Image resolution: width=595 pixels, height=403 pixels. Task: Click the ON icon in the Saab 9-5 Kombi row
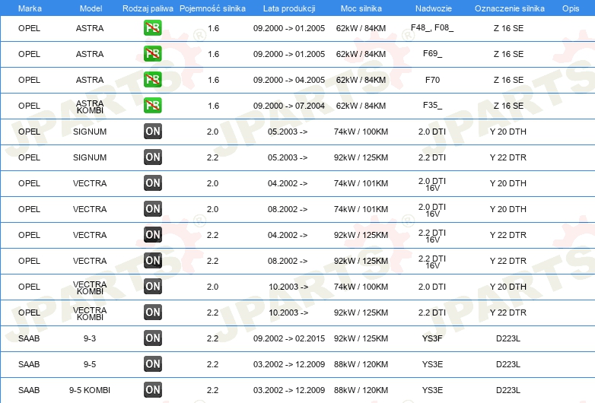coord(153,390)
